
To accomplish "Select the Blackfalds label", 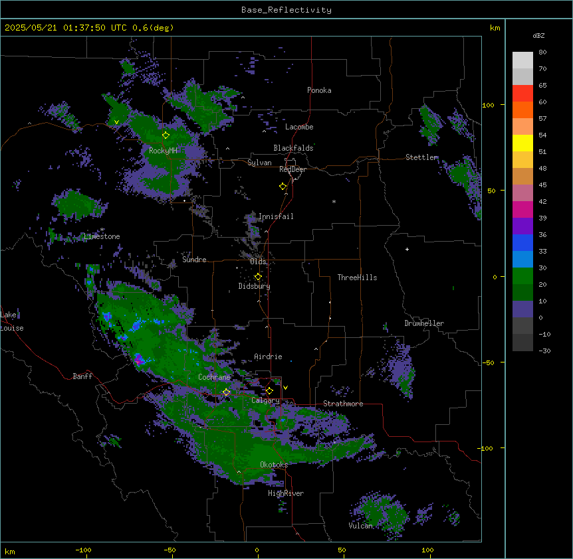I will 293,148.
